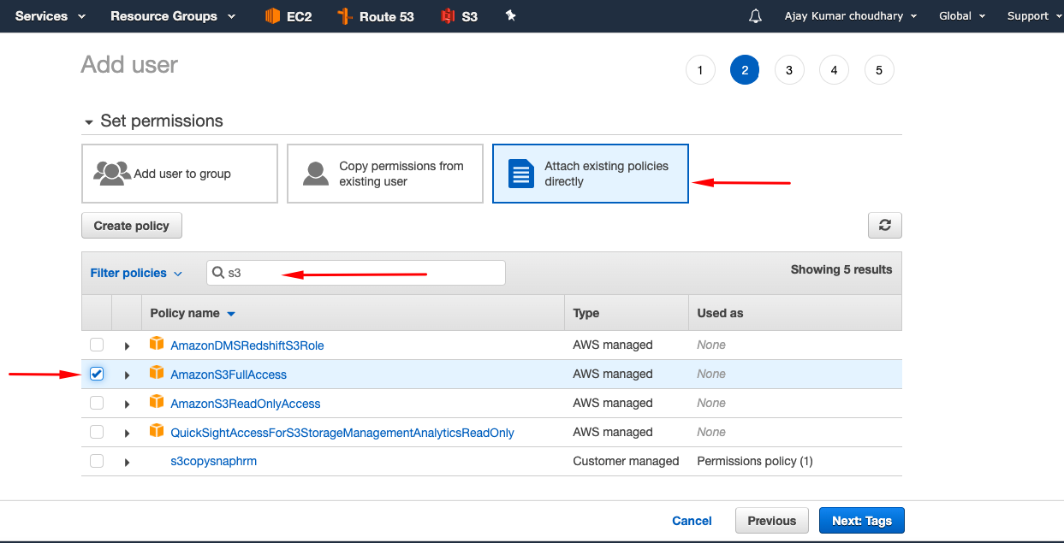The height and width of the screenshot is (543, 1064).
Task: Choose Add user to group option
Action: click(x=180, y=174)
